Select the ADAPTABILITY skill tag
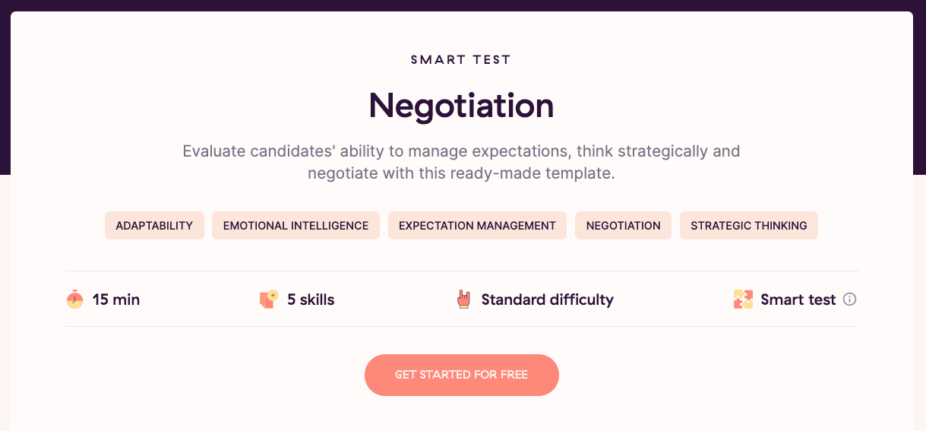Viewport: 926px width, 431px height. point(154,226)
